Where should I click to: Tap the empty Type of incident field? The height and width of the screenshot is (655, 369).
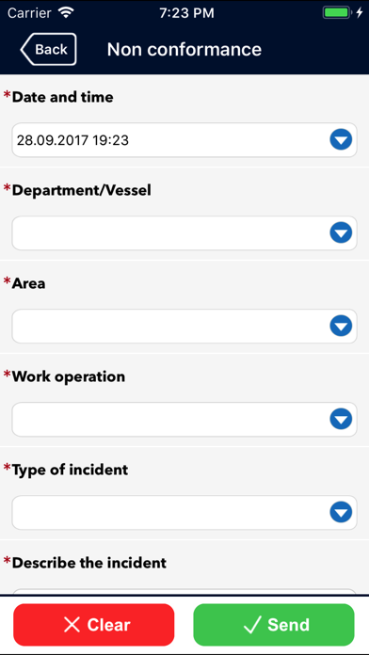(x=184, y=513)
